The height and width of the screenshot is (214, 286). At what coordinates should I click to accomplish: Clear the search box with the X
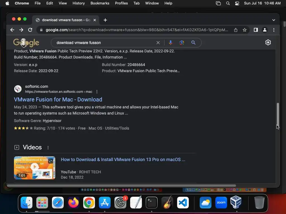click(158, 43)
